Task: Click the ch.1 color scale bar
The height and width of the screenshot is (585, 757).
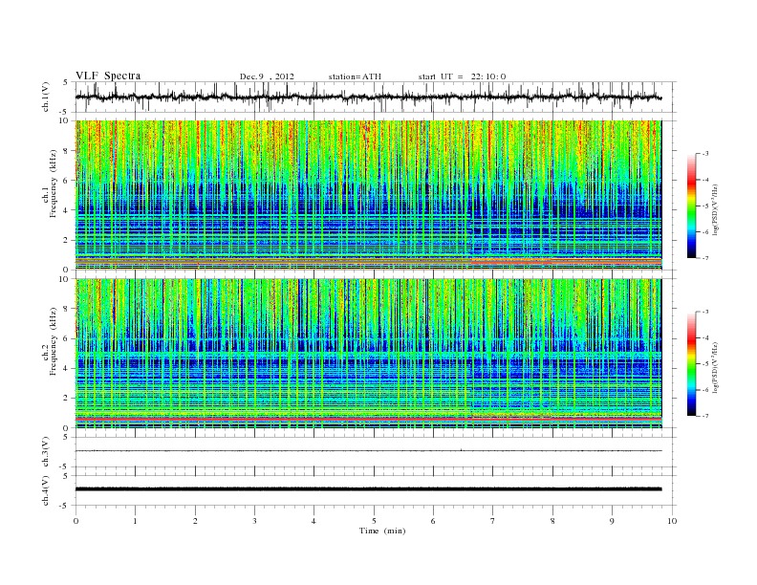Action: 692,206
